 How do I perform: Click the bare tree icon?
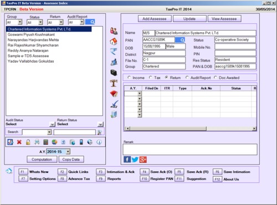pos(114,83)
